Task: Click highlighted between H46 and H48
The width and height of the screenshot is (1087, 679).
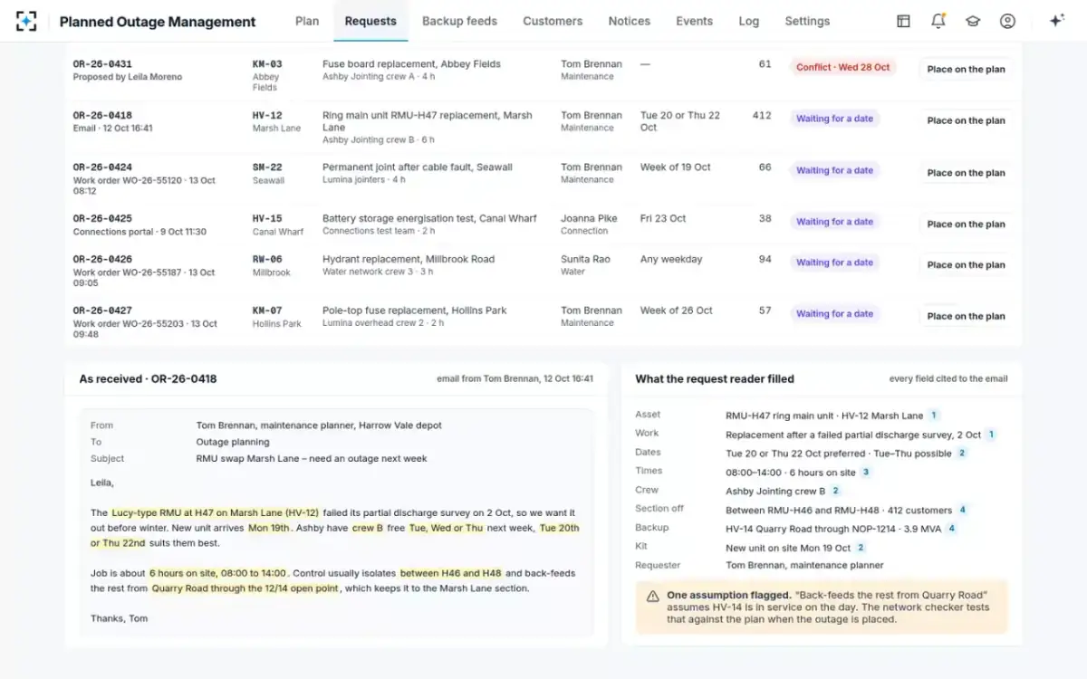Action: [450, 573]
